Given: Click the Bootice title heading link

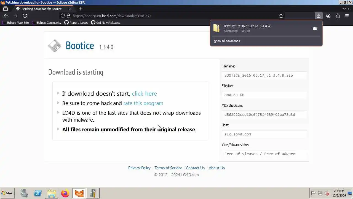Looking at the screenshot, I should pos(80,46).
